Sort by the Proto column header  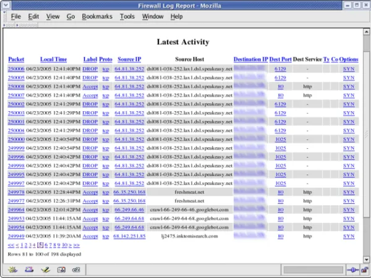(x=106, y=59)
